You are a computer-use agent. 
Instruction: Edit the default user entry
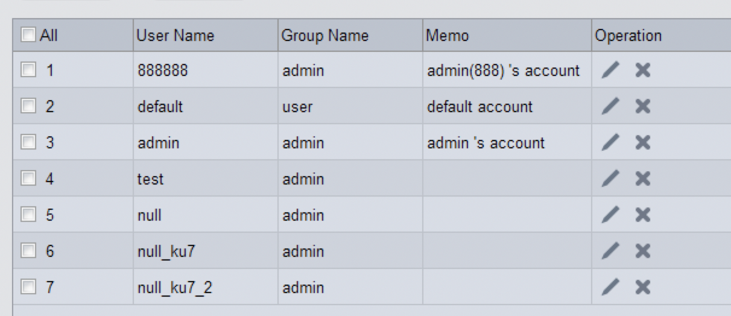[610, 107]
